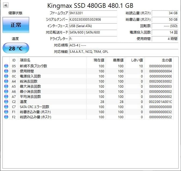Click status orb for ID F2 row
This screenshot has width=181, height=171.
point(6,117)
